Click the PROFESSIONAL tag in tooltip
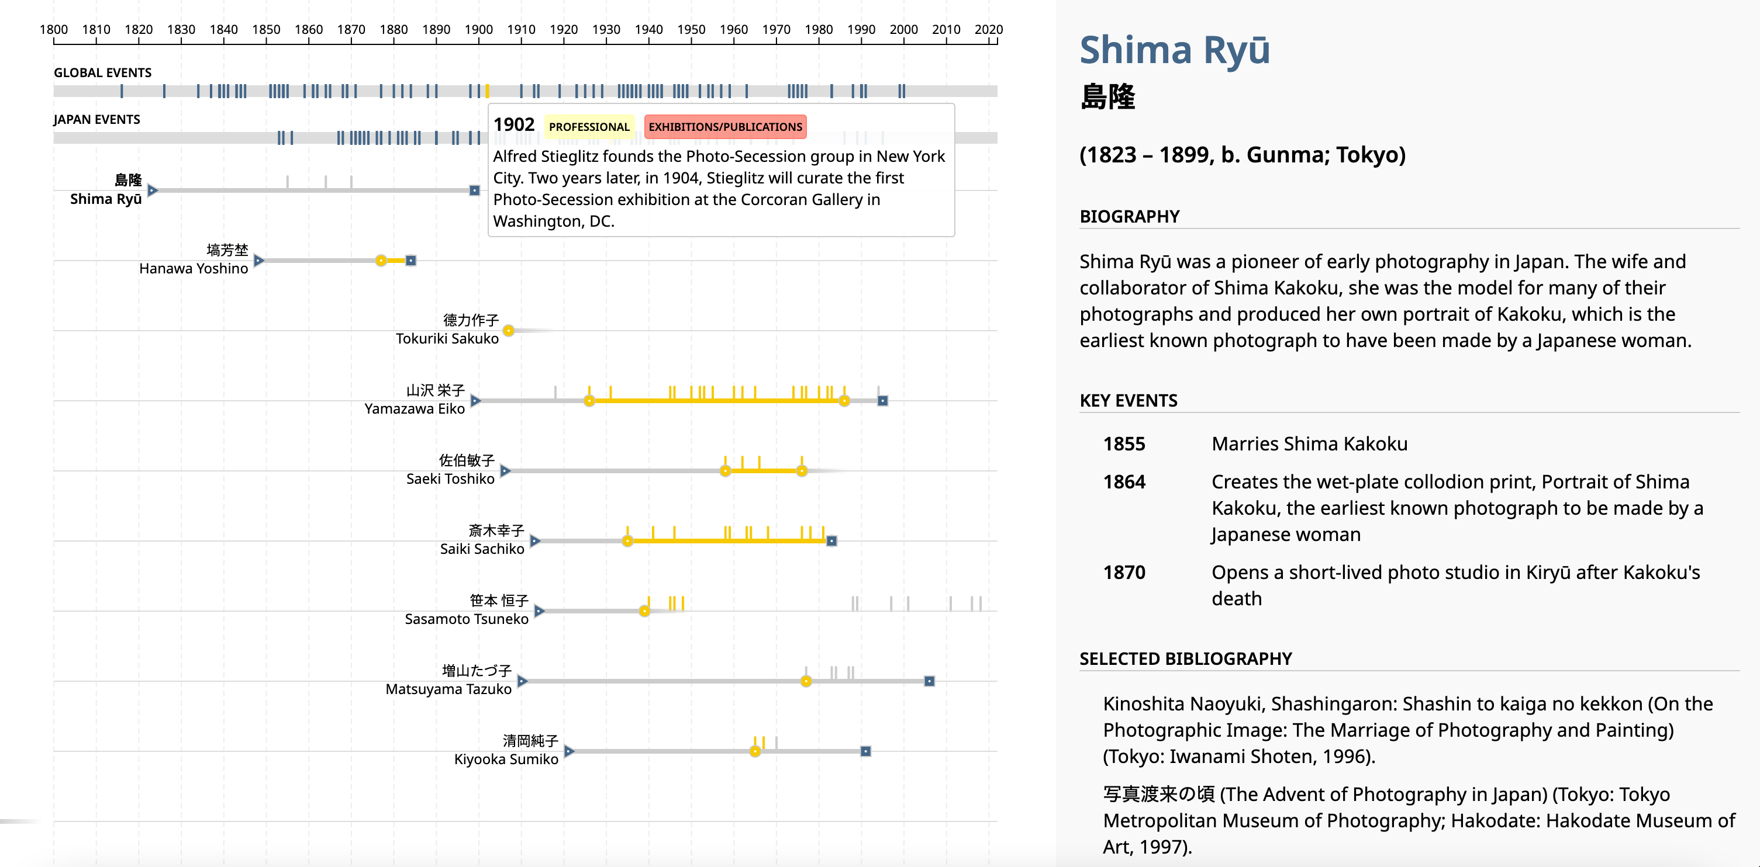The width and height of the screenshot is (1760, 867). [x=589, y=127]
